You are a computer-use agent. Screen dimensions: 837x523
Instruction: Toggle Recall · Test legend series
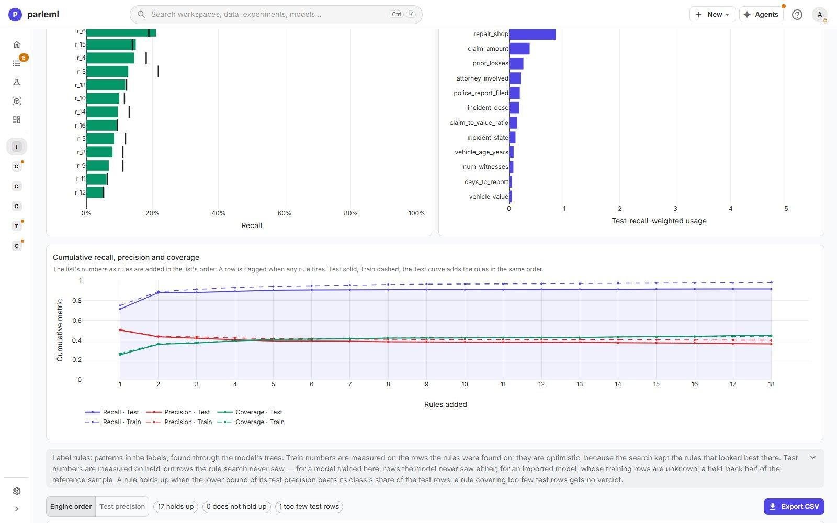click(111, 412)
